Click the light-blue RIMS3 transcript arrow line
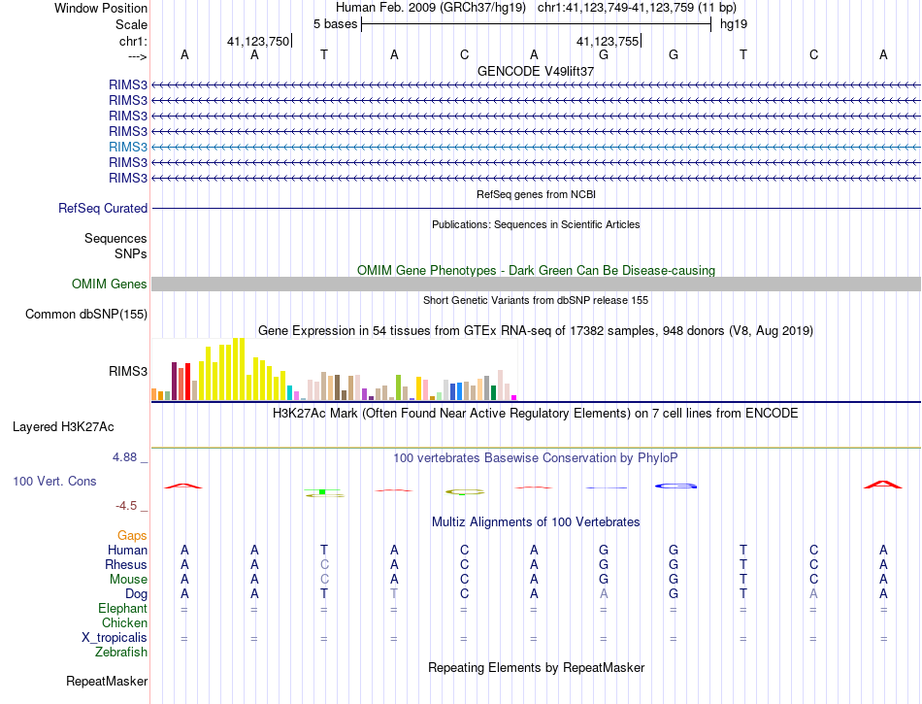 536,147
